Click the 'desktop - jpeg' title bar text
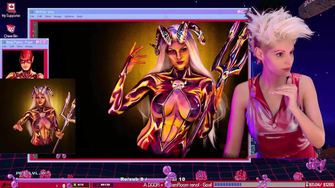The width and height of the screenshot is (335, 188). [45, 12]
